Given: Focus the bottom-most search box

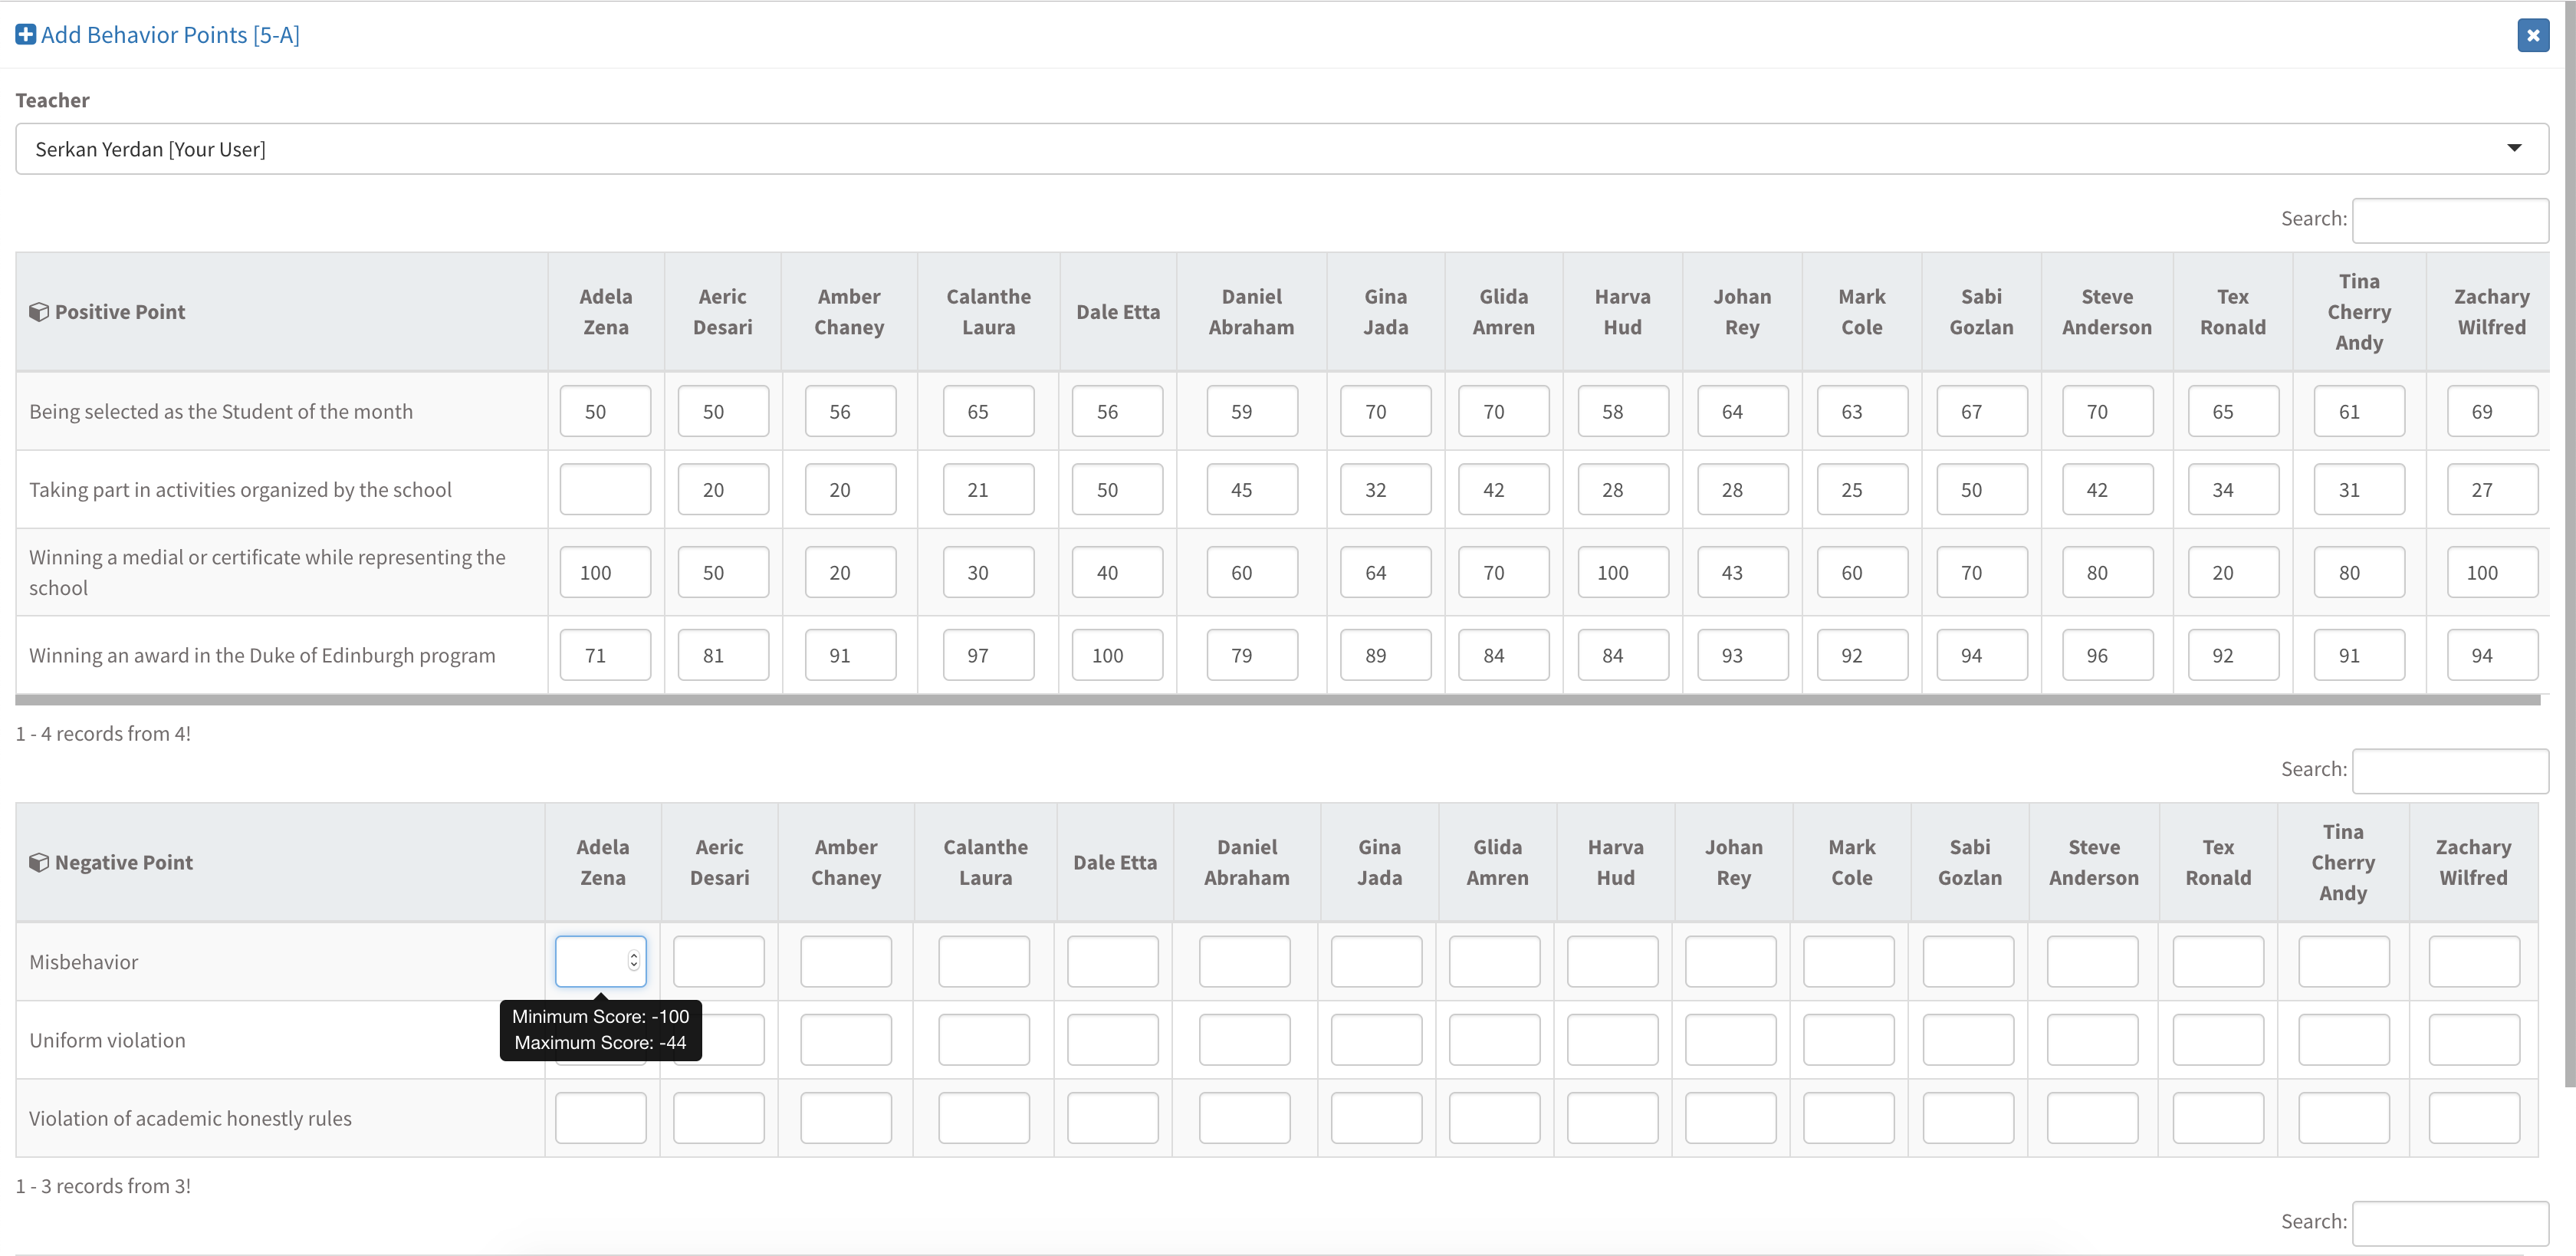Looking at the screenshot, I should point(2449,1223).
